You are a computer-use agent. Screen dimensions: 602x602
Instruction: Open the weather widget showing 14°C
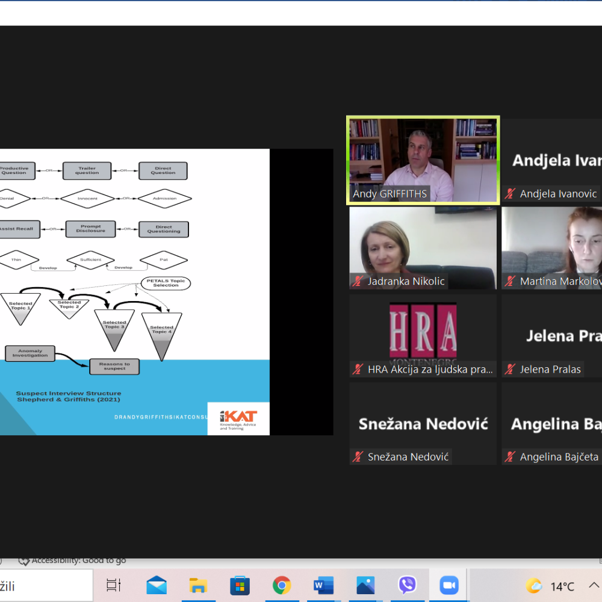coord(550,586)
